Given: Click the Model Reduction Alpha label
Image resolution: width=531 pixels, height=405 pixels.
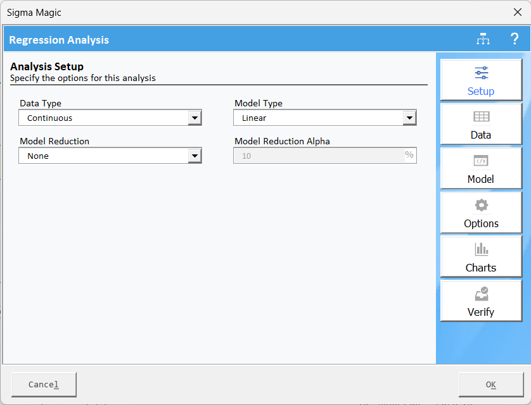Looking at the screenshot, I should click(282, 141).
